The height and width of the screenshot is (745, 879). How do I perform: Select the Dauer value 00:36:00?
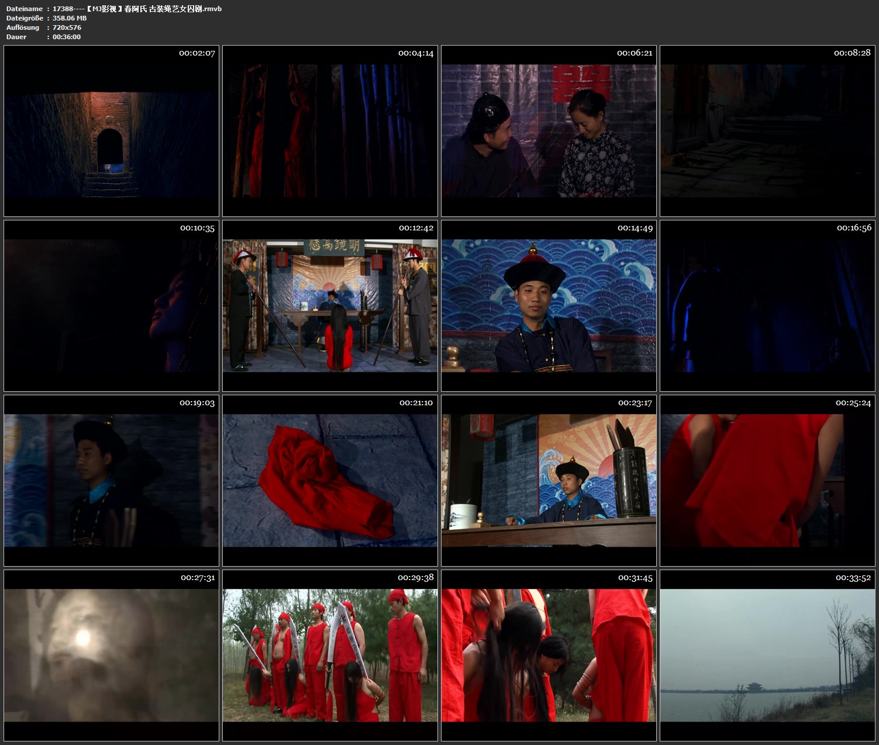(x=67, y=37)
